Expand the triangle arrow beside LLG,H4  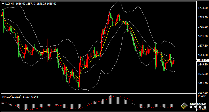[3, 4]
